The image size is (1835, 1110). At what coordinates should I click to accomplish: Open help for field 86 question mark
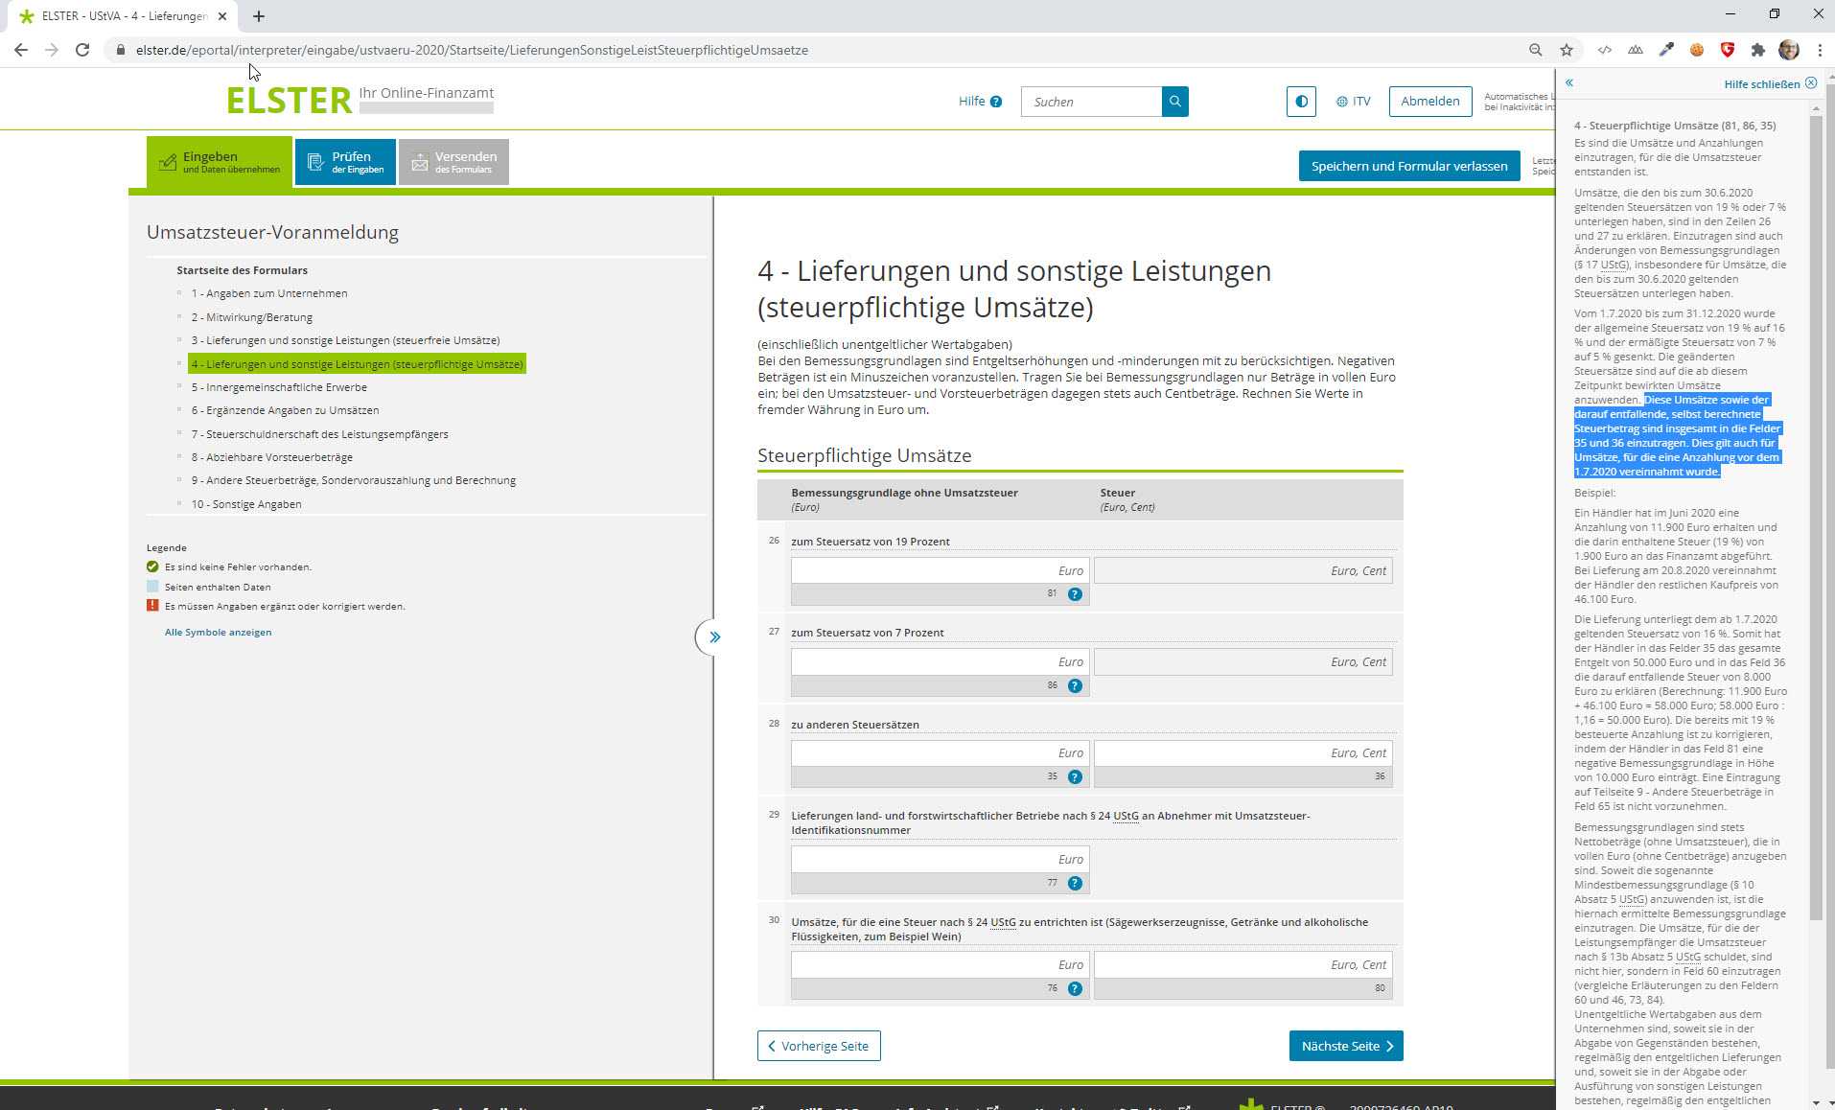[1075, 685]
